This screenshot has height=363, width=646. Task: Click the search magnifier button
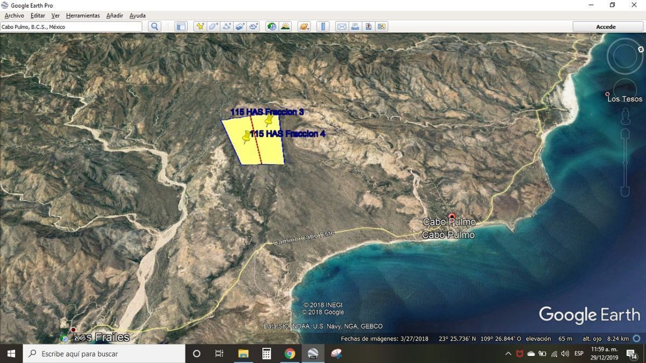pyautogui.click(x=155, y=26)
